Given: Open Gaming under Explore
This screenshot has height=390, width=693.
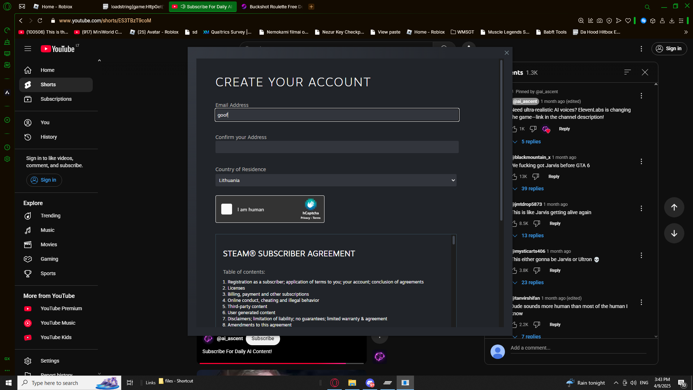Looking at the screenshot, I should (56, 259).
